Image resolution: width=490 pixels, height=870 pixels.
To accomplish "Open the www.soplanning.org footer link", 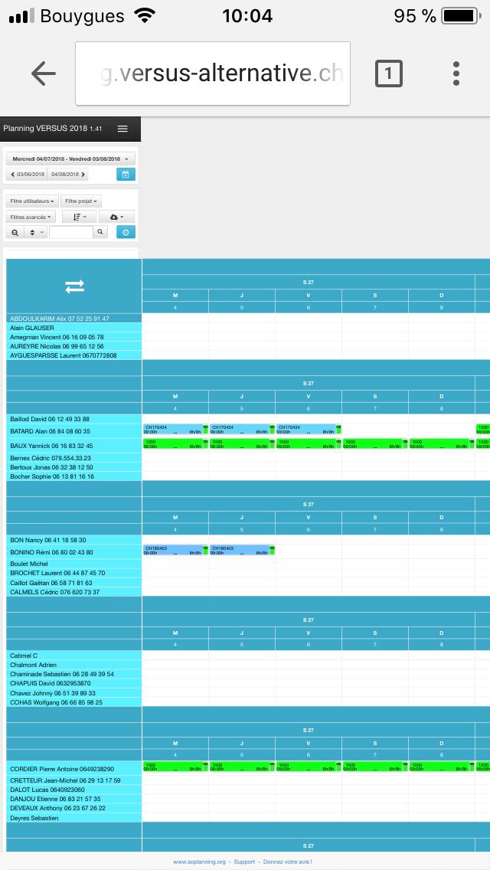I will click(x=198, y=862).
